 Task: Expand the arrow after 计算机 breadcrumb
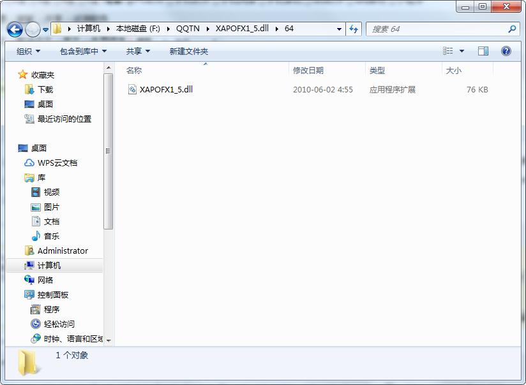(x=108, y=29)
